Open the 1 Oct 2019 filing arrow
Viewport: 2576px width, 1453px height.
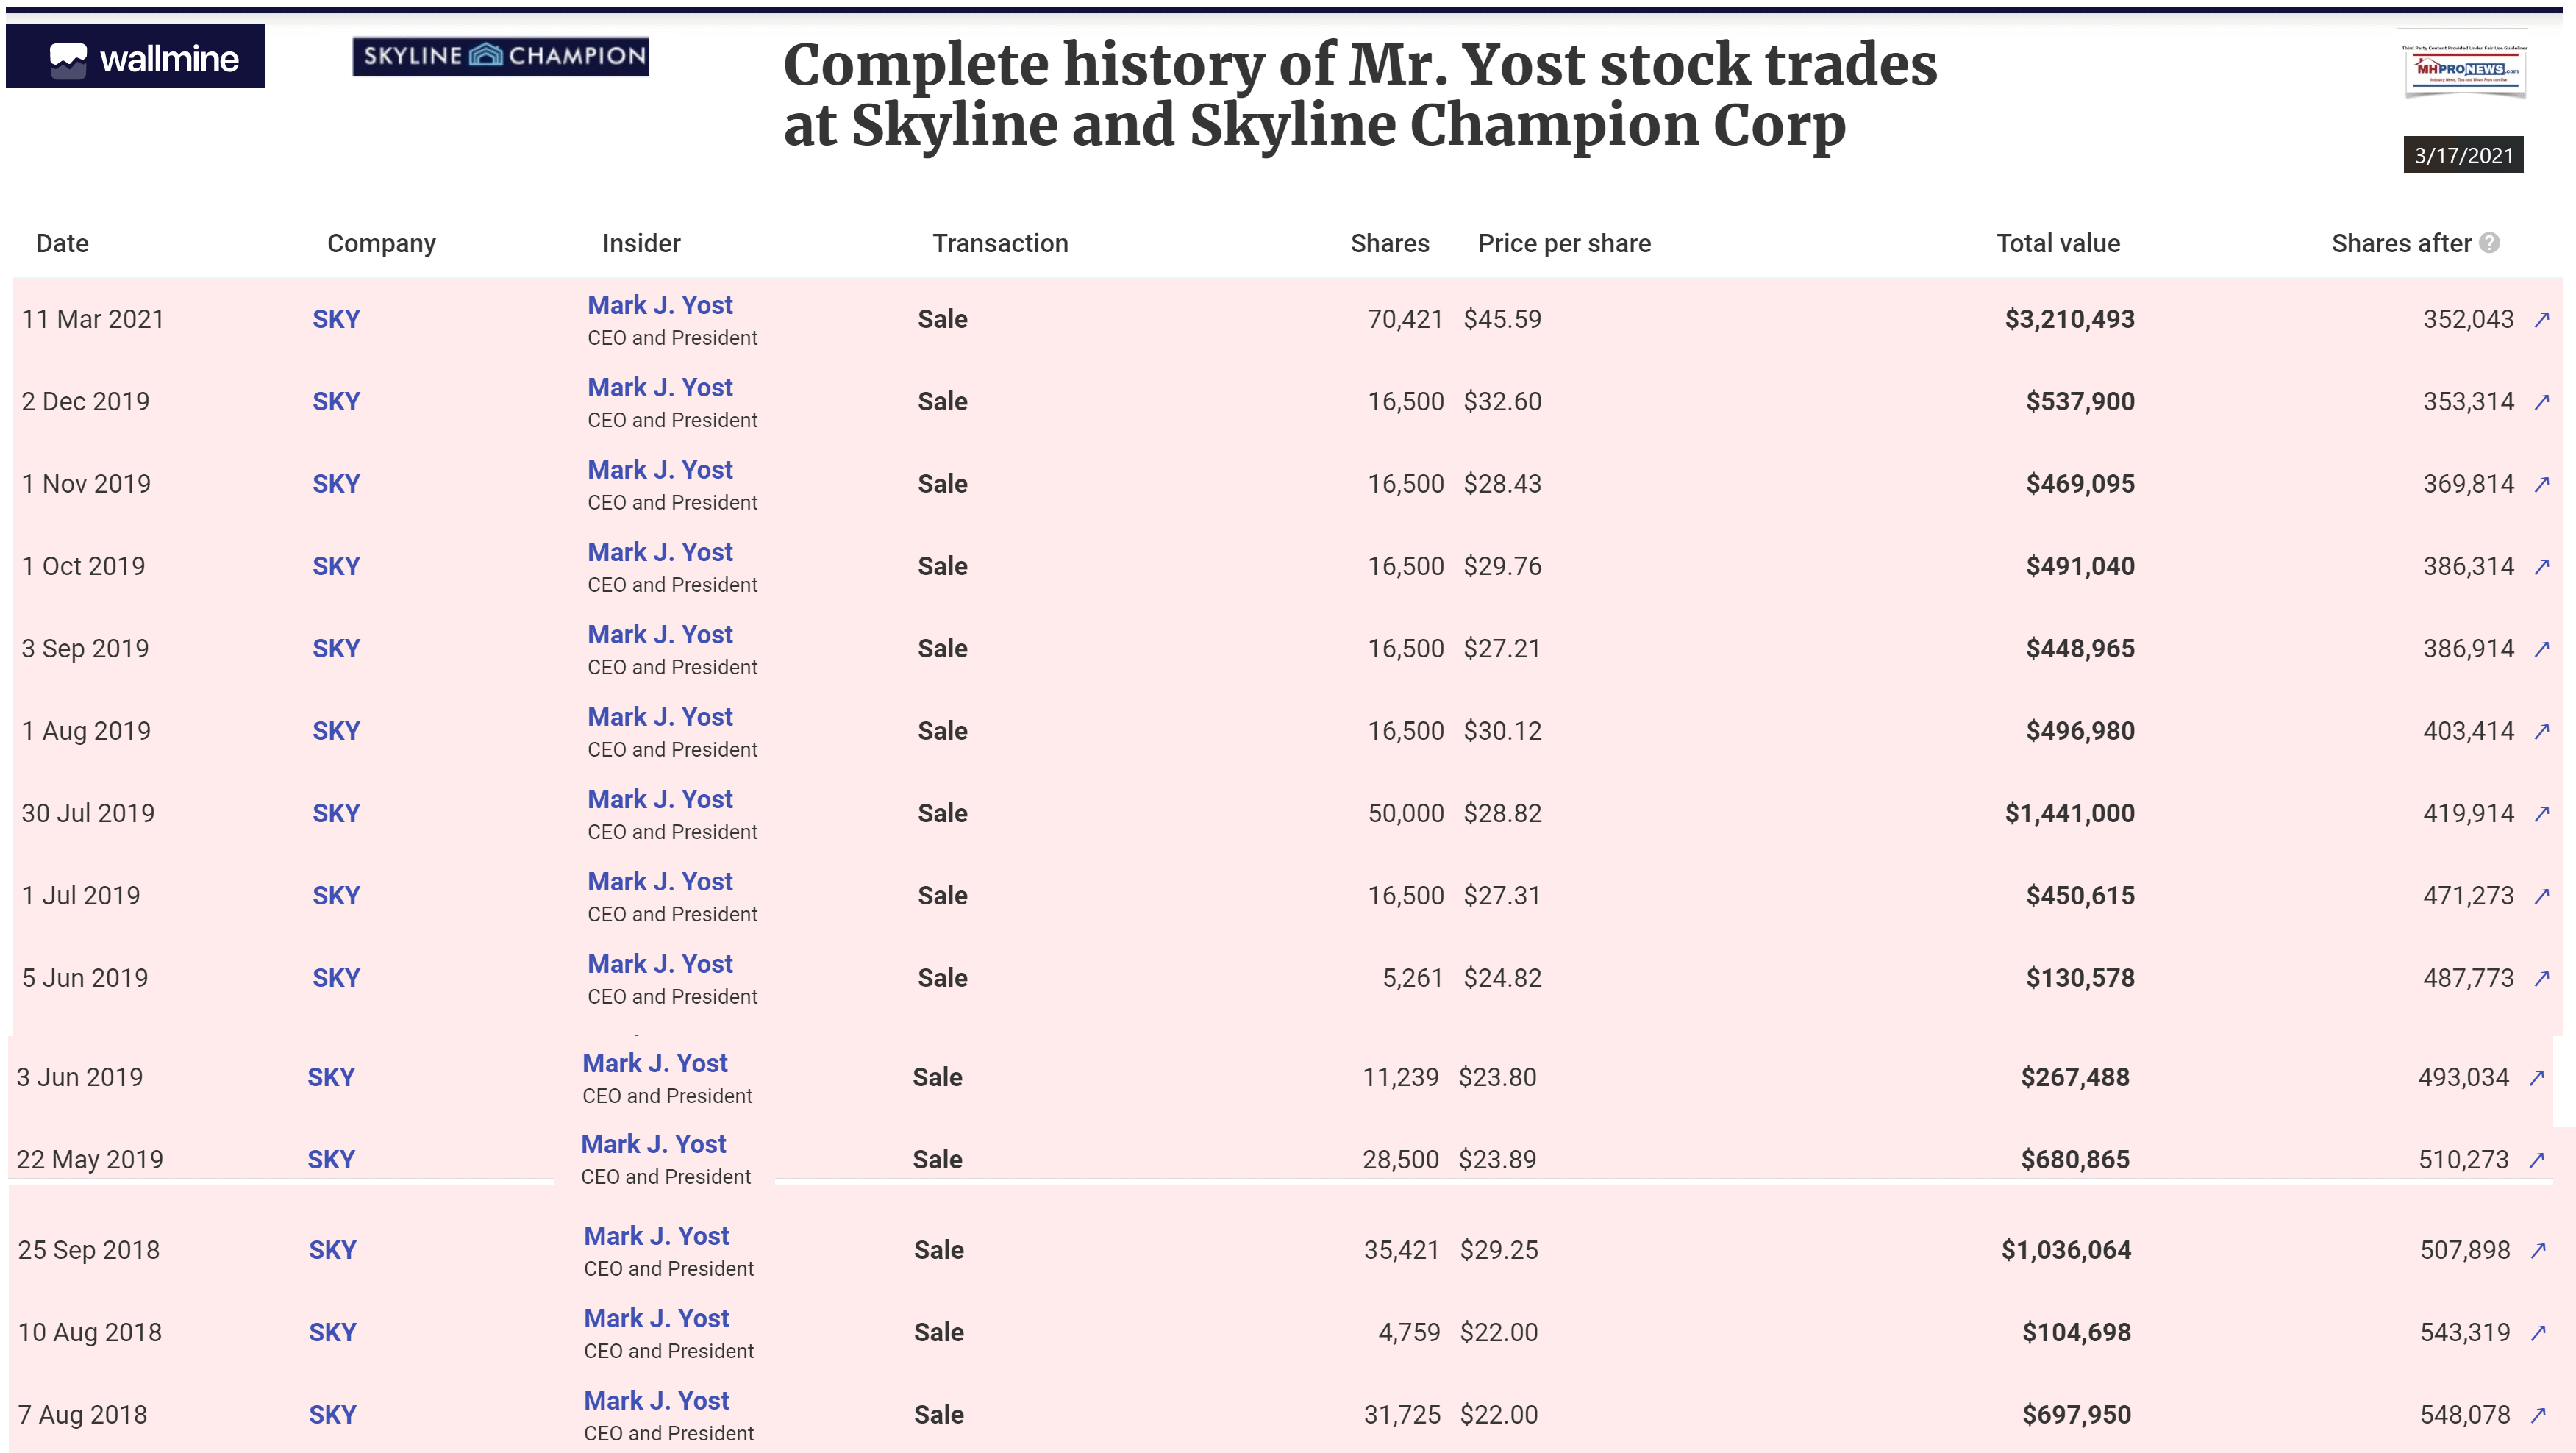coord(2542,566)
